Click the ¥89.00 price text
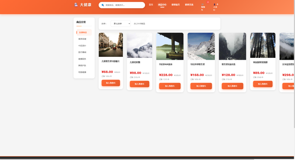Screen dimensions: 295x160 click(259, 73)
